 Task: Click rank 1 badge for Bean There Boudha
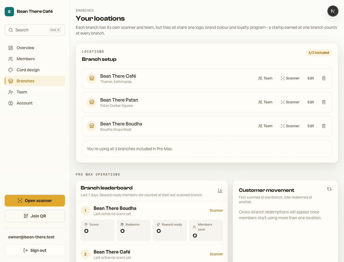85,210
